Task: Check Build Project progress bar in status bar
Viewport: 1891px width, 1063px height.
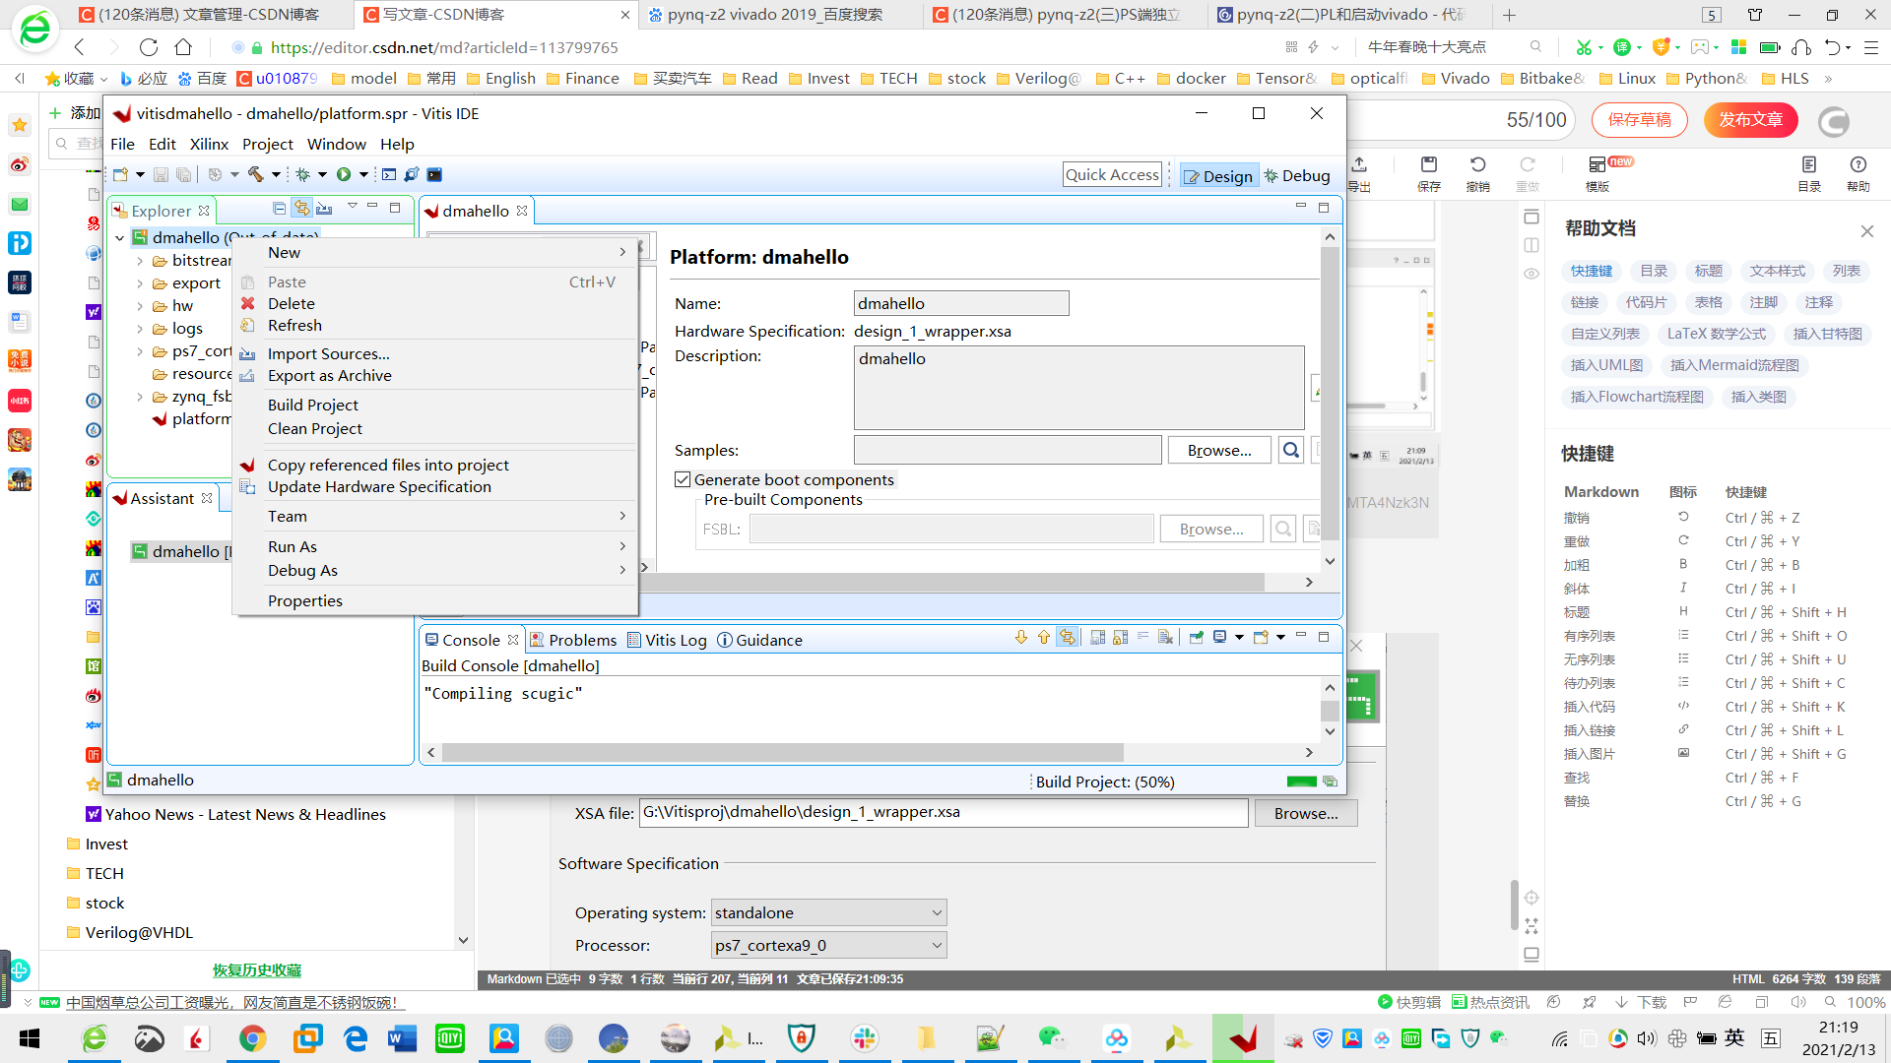Action: click(1301, 781)
